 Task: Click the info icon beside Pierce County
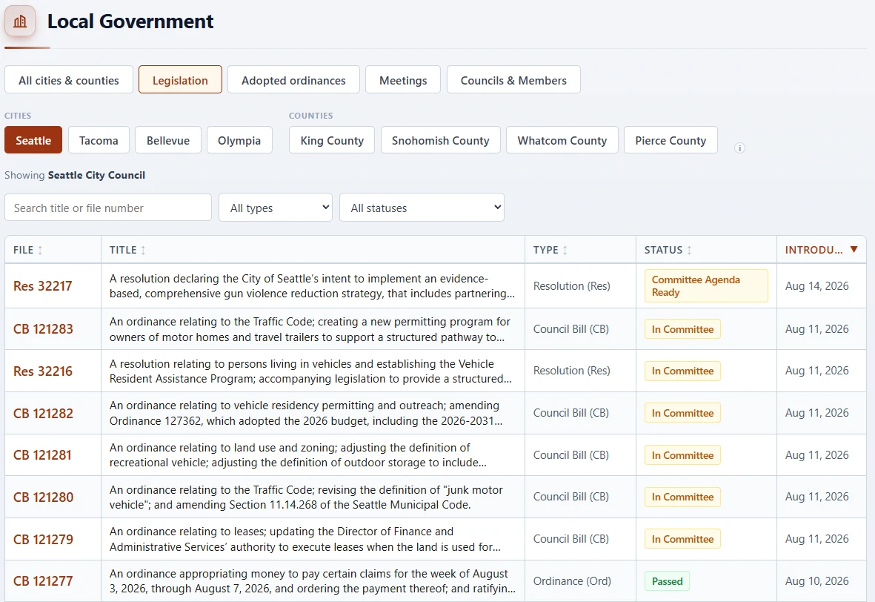point(739,148)
